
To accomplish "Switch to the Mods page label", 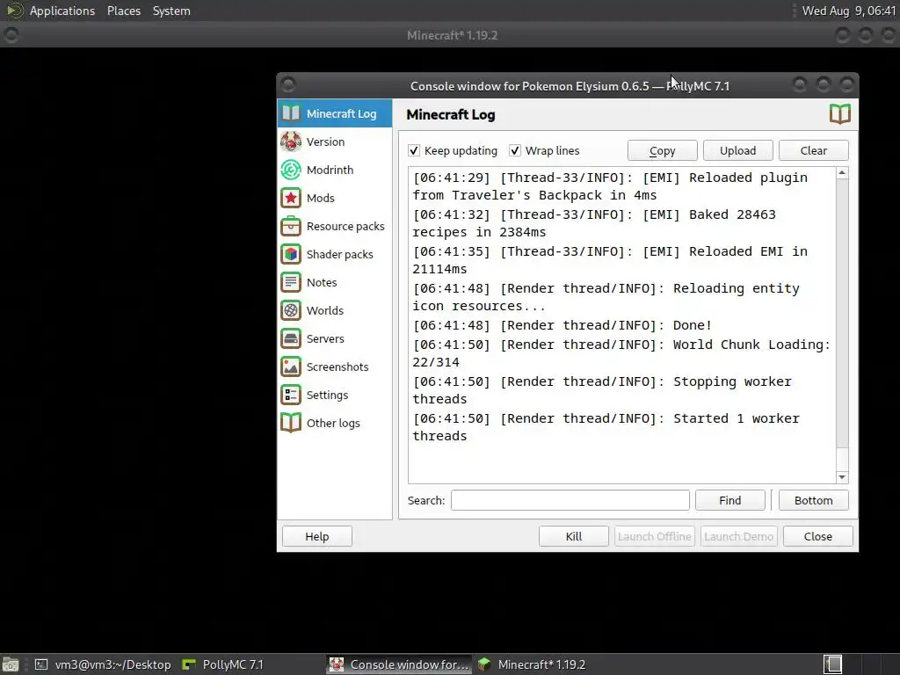I will (x=320, y=198).
